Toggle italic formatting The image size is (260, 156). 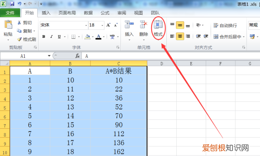(52, 37)
